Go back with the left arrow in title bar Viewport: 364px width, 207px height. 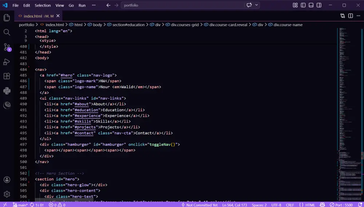(108, 5)
